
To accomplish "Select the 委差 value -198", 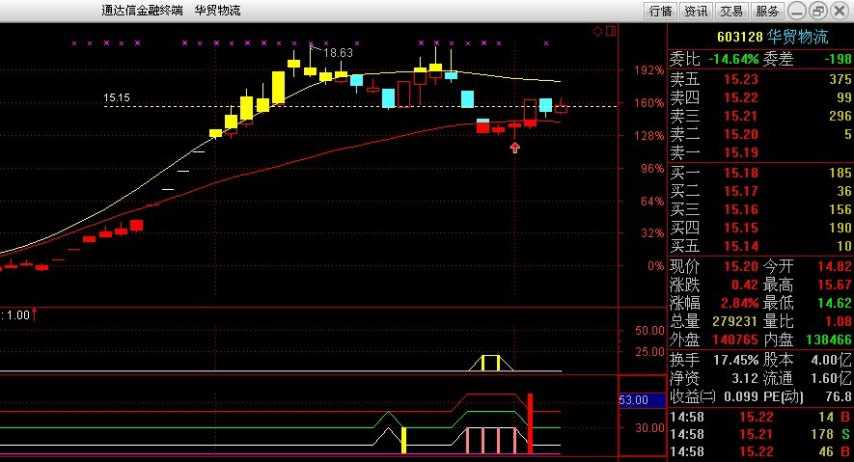I will point(838,59).
